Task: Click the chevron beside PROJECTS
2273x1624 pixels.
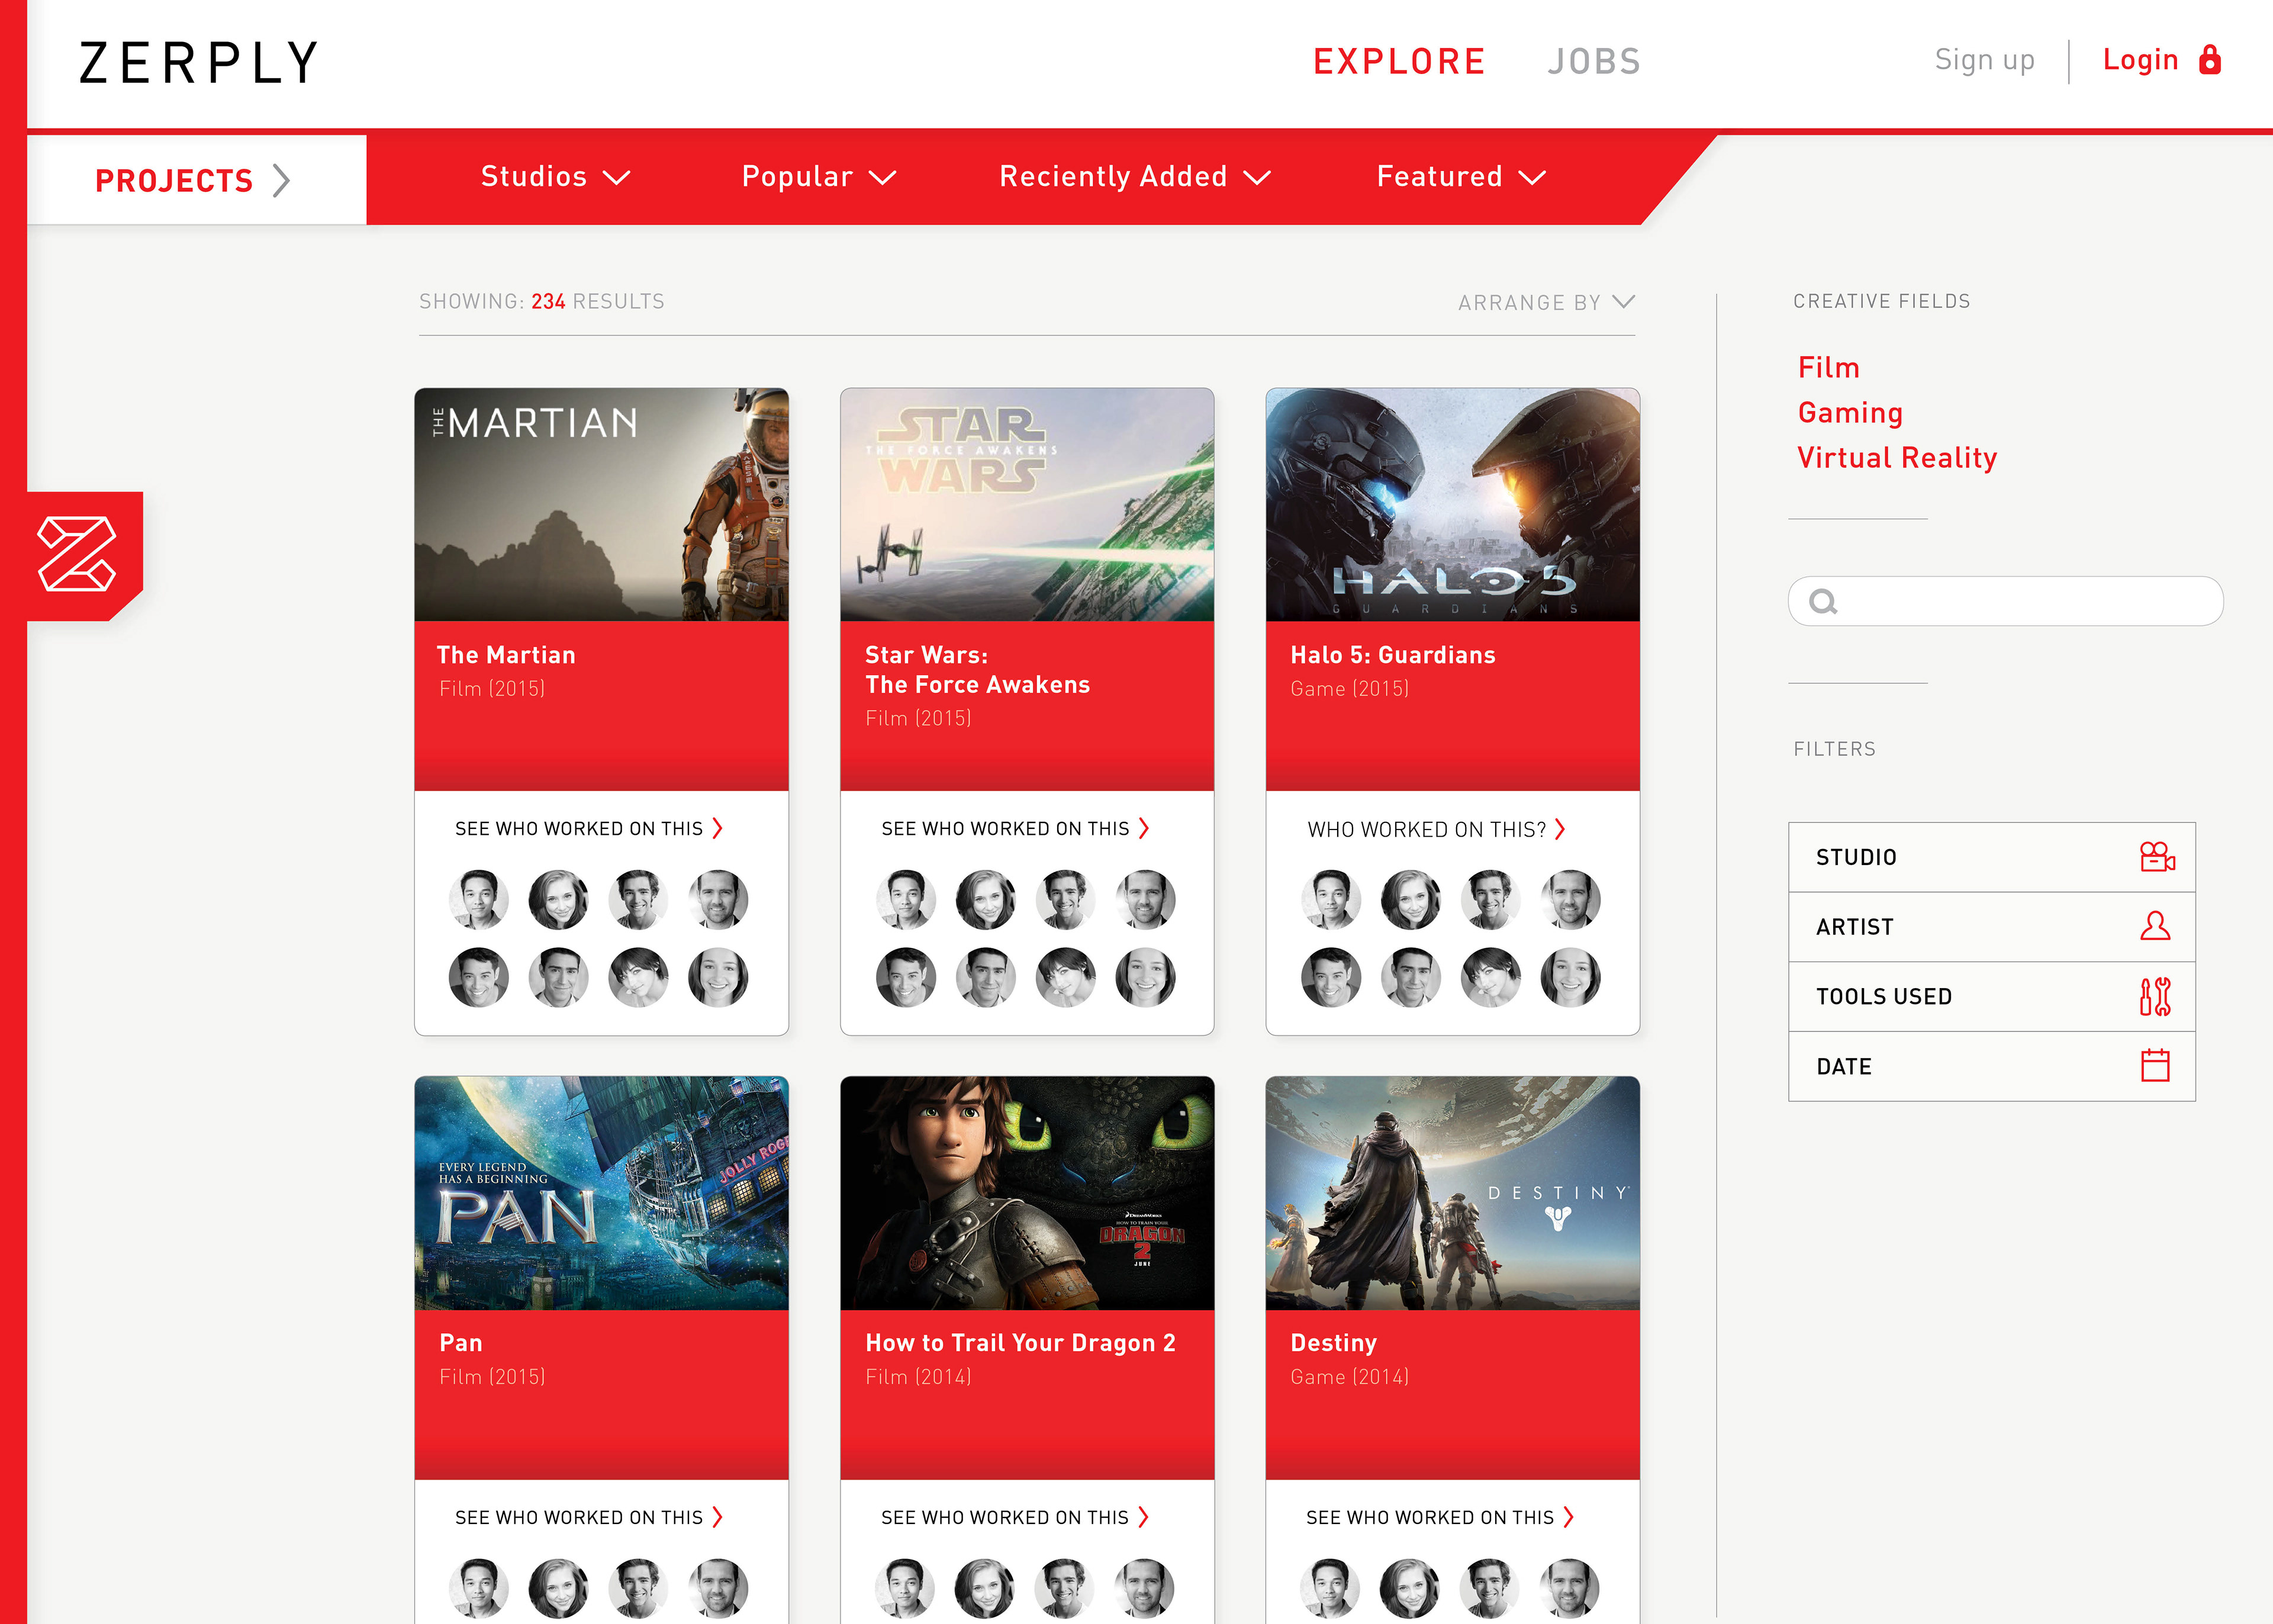Action: click(282, 181)
